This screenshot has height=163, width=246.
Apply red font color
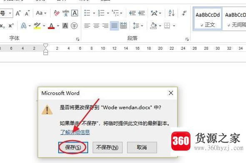(51, 26)
